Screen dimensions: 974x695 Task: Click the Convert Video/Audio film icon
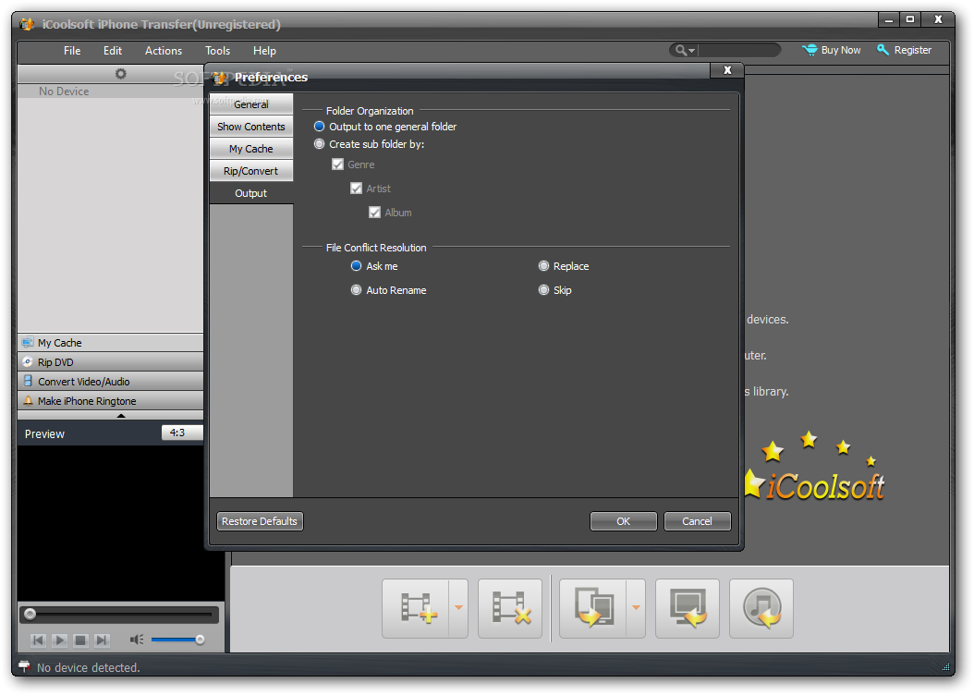click(x=28, y=381)
